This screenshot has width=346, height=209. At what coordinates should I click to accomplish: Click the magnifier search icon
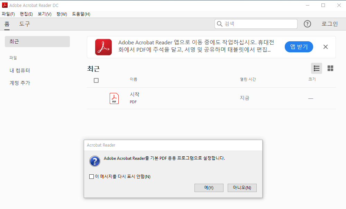pos(220,24)
